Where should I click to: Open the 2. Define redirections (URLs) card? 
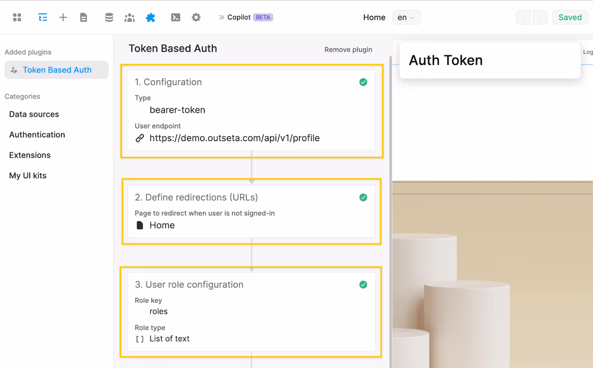point(252,211)
